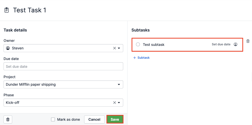Cancel editing the task
The width and height of the screenshot is (252, 125).
point(94,119)
